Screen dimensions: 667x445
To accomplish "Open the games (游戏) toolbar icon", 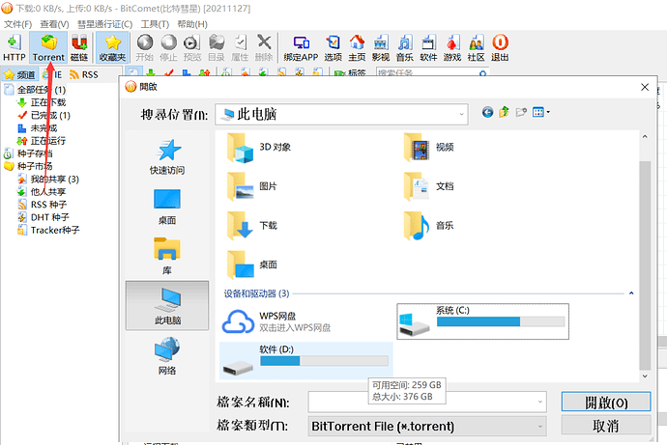I will coord(452,47).
